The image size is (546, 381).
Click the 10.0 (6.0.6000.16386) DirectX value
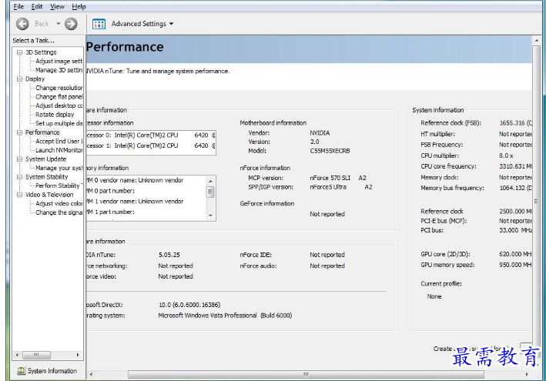189,305
